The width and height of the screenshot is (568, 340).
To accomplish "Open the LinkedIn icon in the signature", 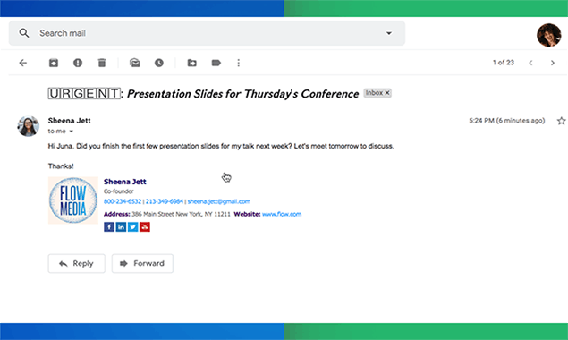I will [121, 227].
